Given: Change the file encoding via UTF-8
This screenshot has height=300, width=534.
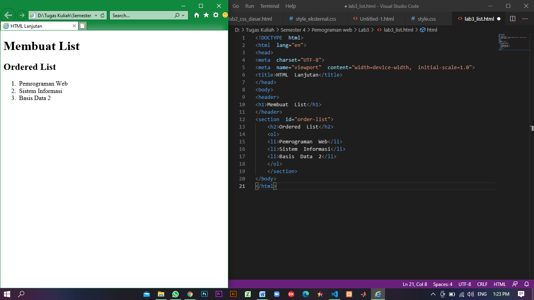Looking at the screenshot, I should point(465,284).
